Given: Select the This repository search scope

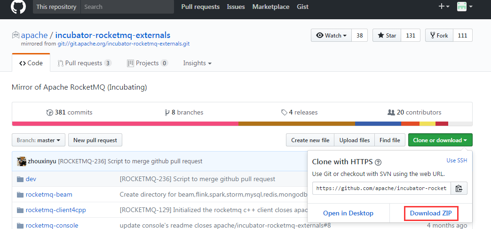Looking at the screenshot, I should click(x=56, y=7).
